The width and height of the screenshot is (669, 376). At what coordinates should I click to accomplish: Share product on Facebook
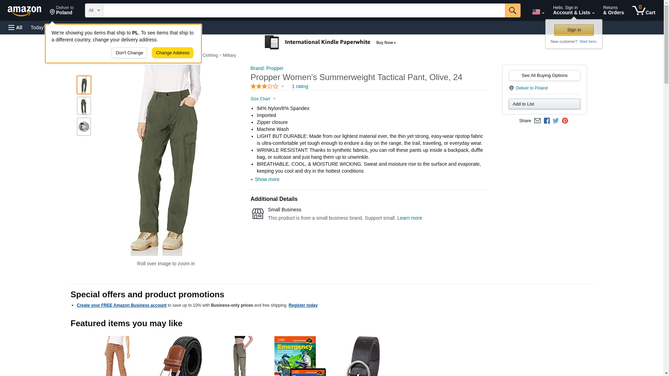(547, 121)
